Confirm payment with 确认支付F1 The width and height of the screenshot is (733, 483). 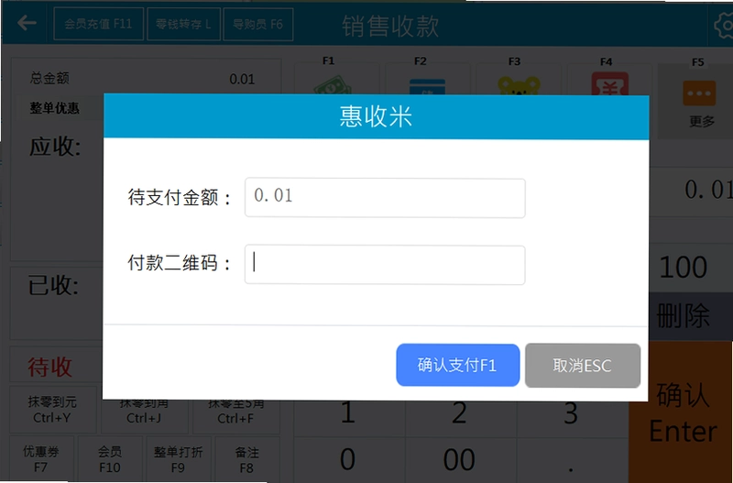tap(457, 365)
